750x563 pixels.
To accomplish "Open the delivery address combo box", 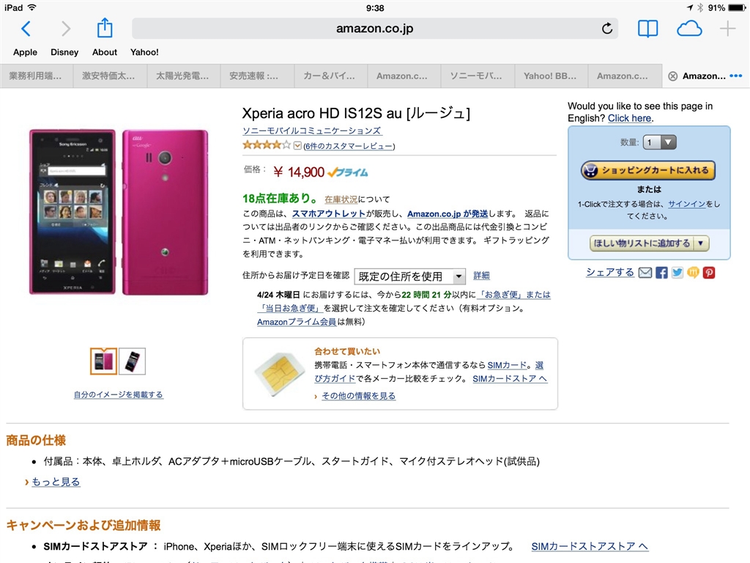I will pos(409,276).
